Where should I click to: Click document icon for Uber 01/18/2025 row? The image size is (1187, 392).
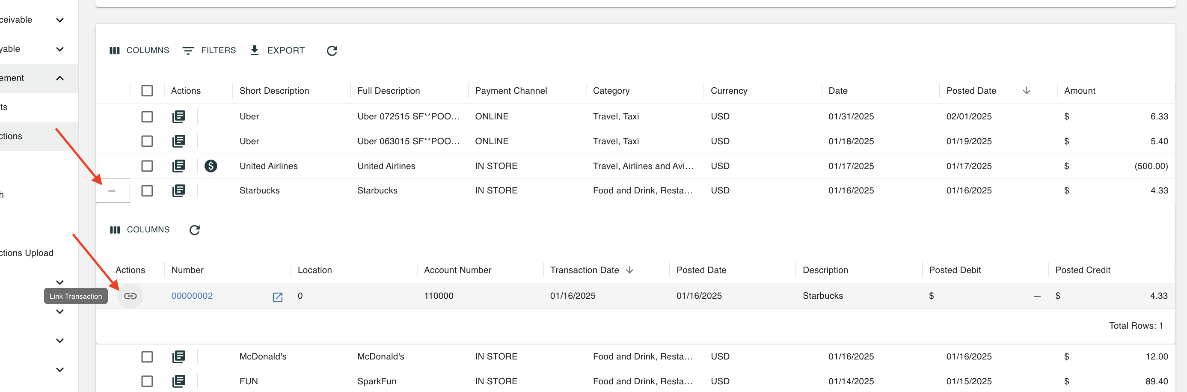pos(179,141)
